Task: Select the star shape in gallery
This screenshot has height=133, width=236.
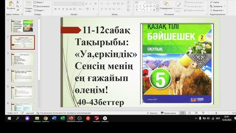Action: pyautogui.click(x=154, y=10)
